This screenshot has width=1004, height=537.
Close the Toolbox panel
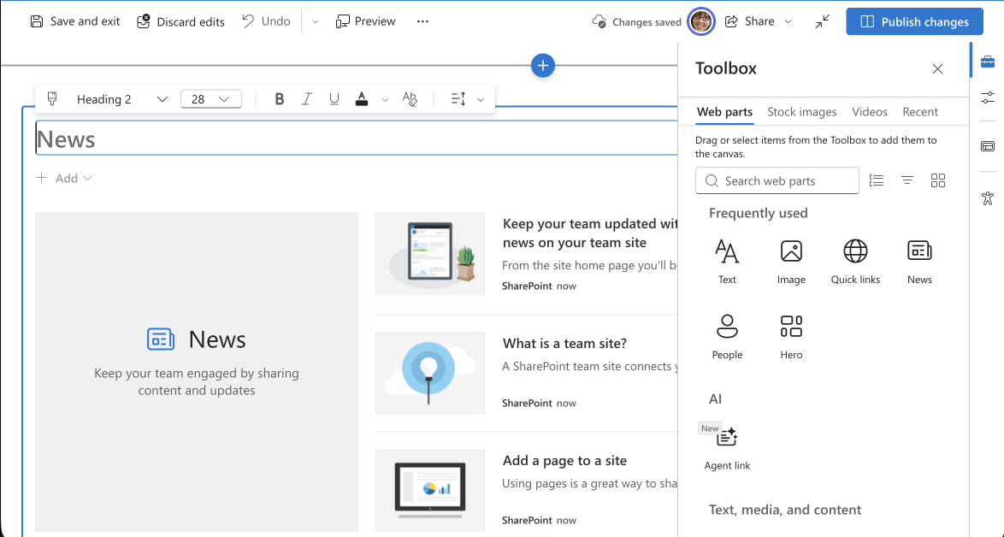pos(937,68)
